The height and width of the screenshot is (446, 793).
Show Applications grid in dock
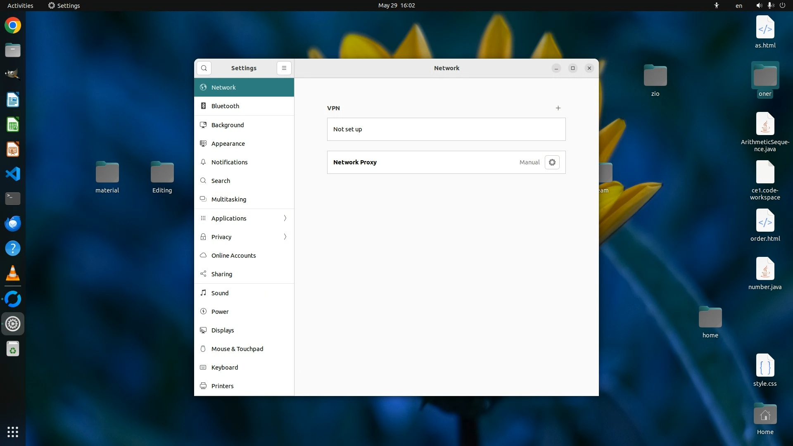pyautogui.click(x=13, y=432)
